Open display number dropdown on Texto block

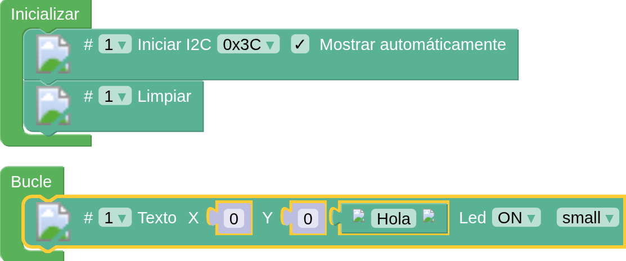(115, 218)
